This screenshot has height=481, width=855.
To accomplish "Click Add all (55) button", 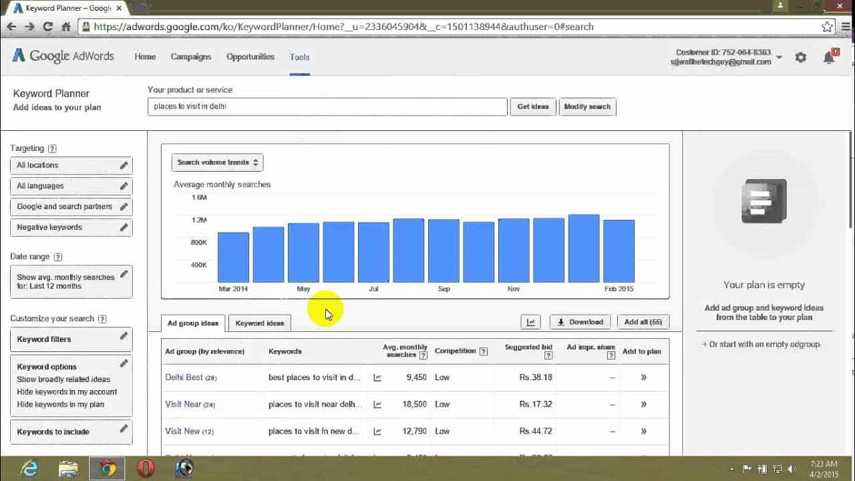I will 643,322.
